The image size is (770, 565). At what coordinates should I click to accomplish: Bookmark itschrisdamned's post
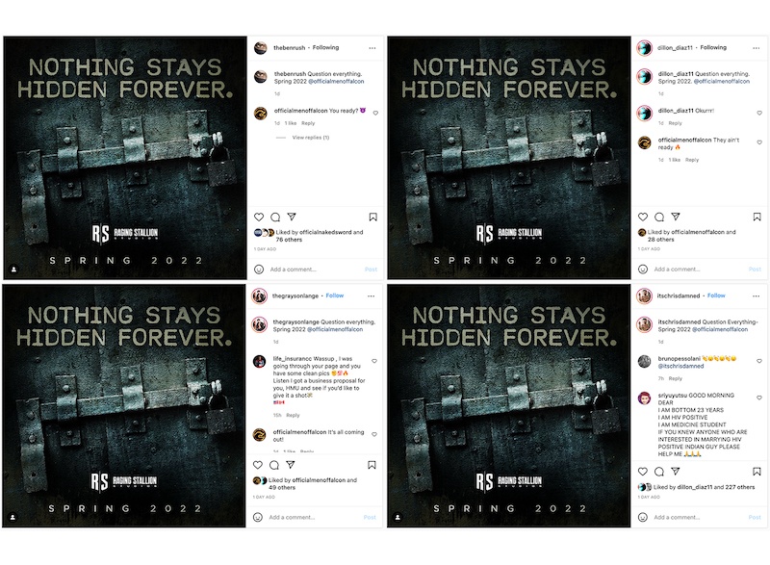coord(757,472)
